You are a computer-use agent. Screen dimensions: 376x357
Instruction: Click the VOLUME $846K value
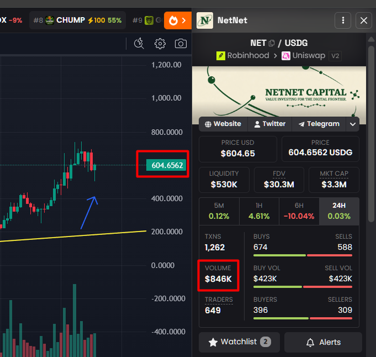218,279
